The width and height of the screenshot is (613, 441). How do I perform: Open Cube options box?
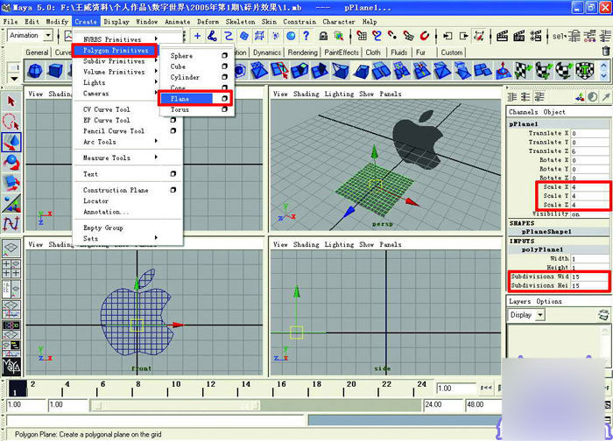(x=224, y=66)
